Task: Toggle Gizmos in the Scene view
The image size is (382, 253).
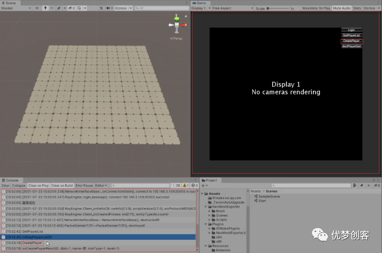Action: point(121,8)
